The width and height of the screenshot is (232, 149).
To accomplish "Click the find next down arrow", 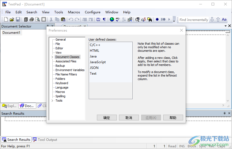I will click(x=212, y=20).
